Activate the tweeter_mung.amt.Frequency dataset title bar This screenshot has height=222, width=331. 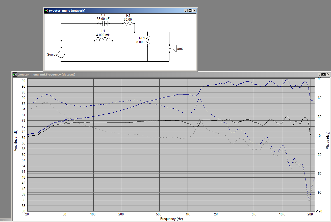click(171, 75)
